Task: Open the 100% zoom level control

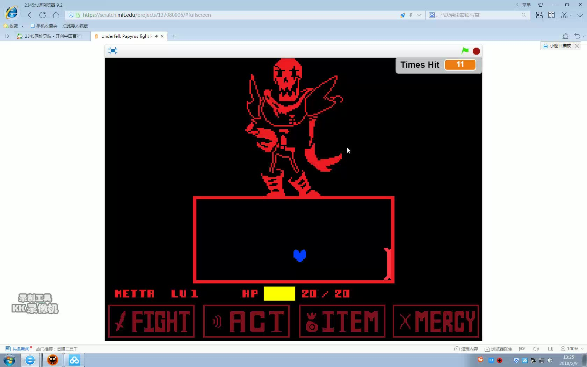Action: click(572, 349)
